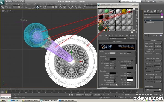Open selection filter All dropdown
Screen dimensions: 164x102
pos(16,7)
